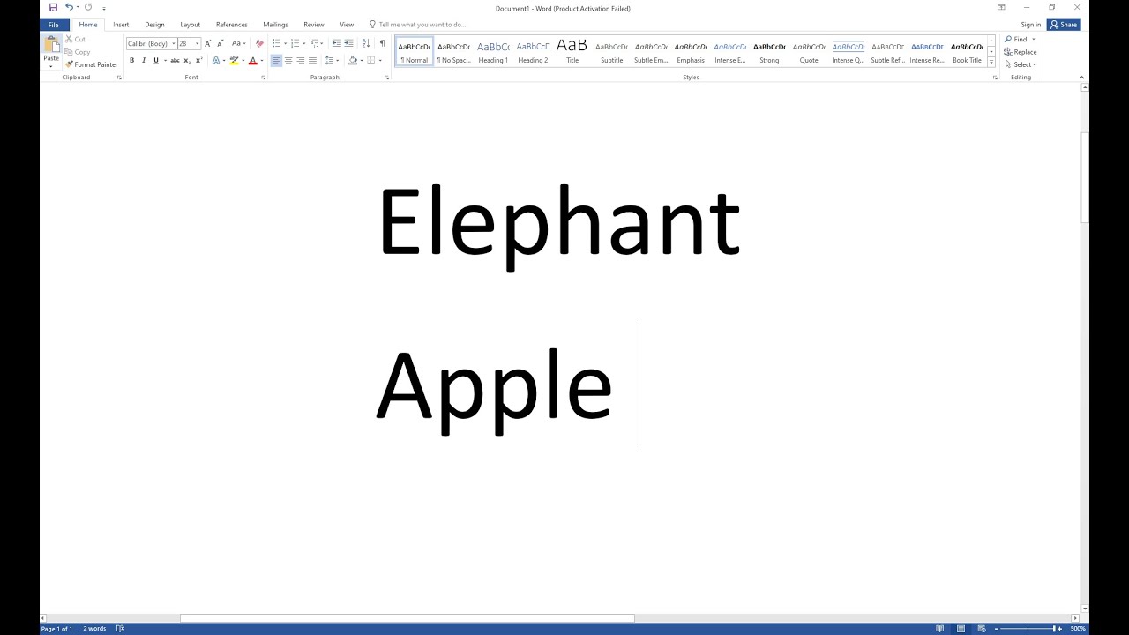Open the Insert ribbon tab
This screenshot has height=635, width=1129.
pos(121,25)
